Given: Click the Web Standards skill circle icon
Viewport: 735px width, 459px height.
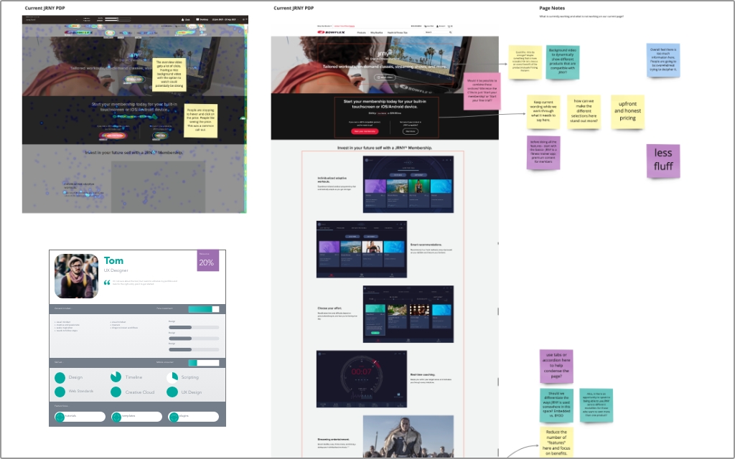Looking at the screenshot, I should click(x=60, y=392).
